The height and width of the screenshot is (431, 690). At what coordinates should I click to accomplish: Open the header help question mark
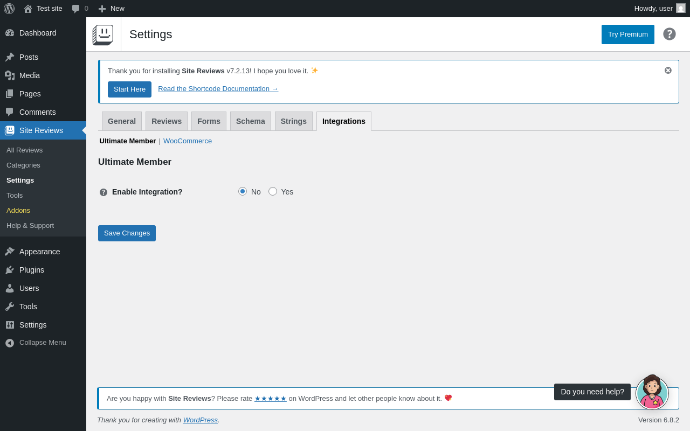click(x=670, y=34)
